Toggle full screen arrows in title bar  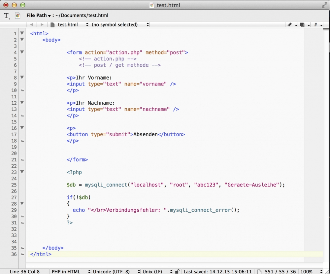click(x=324, y=5)
